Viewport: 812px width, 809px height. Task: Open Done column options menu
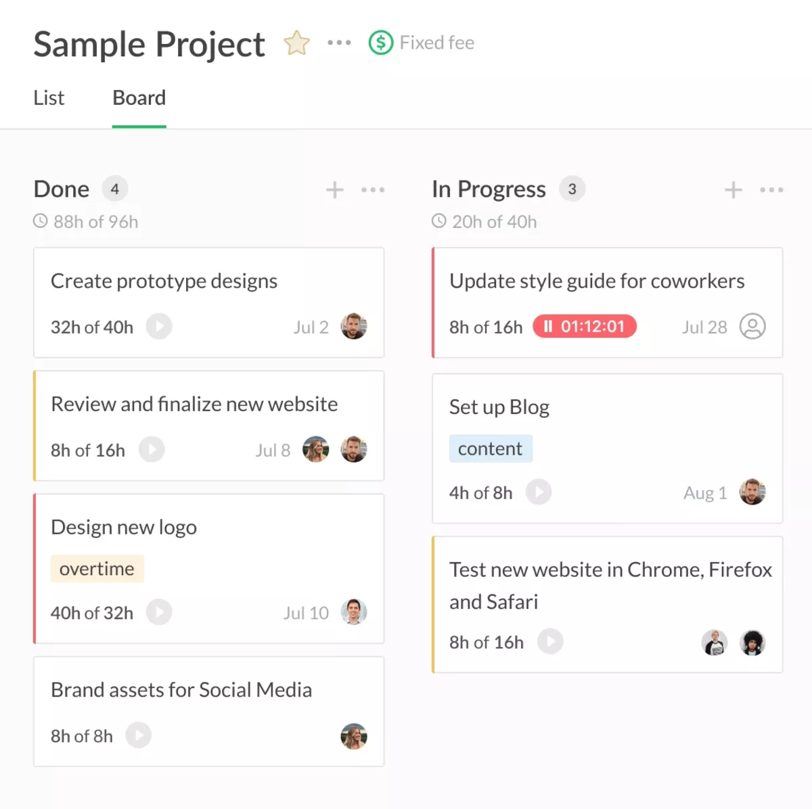(x=373, y=190)
